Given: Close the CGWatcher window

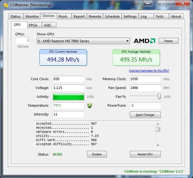Looking at the screenshot, I should (x=183, y=3).
